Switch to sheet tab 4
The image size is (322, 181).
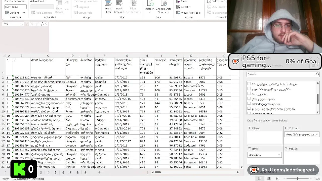(48, 172)
